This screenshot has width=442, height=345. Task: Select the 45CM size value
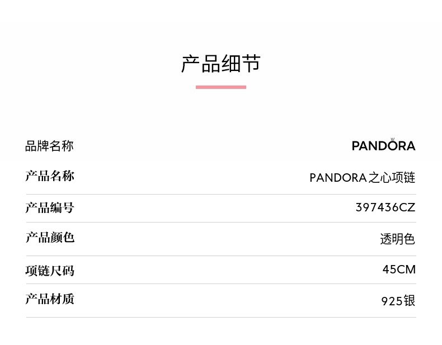click(x=398, y=270)
